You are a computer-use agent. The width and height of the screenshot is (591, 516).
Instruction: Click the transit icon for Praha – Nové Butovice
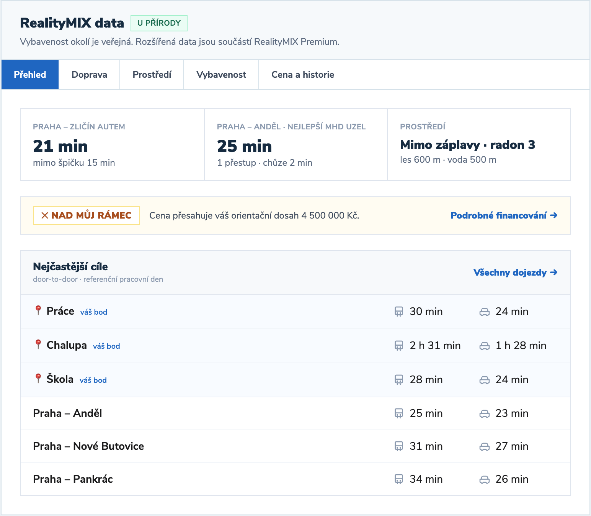click(x=398, y=446)
